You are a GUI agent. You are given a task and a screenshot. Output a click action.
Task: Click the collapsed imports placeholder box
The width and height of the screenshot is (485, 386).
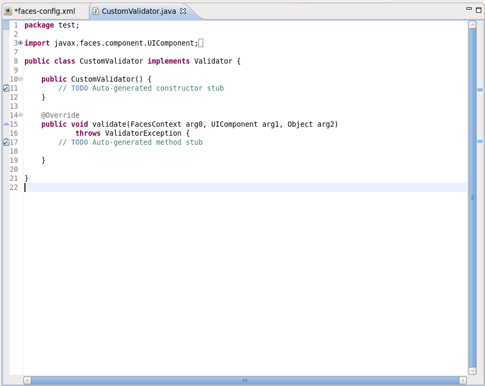pos(201,43)
